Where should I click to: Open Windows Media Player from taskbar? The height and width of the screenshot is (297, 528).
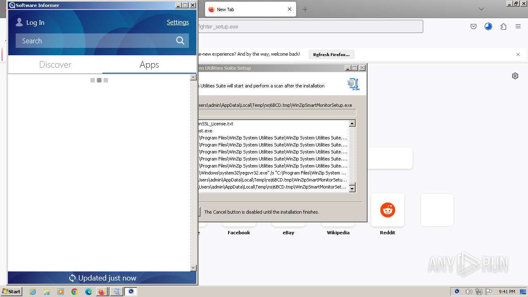point(61,292)
